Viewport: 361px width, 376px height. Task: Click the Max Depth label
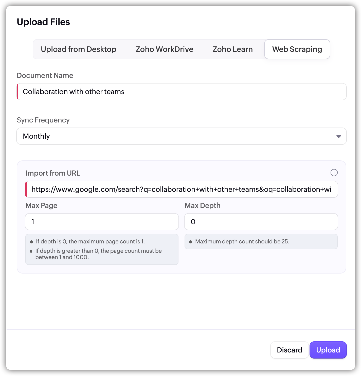point(202,205)
